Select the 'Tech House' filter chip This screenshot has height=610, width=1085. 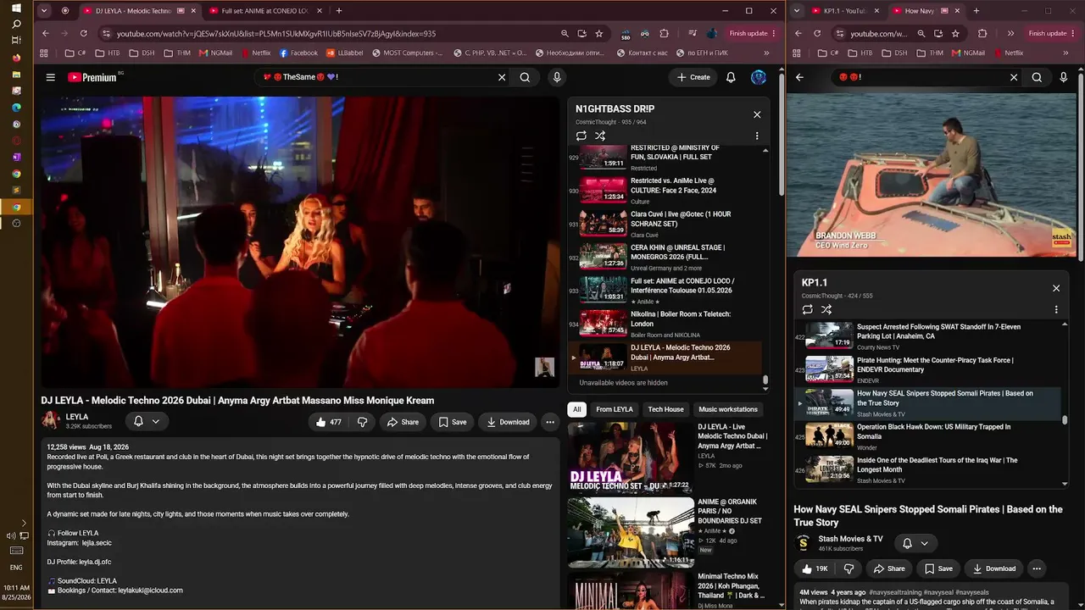tap(666, 409)
